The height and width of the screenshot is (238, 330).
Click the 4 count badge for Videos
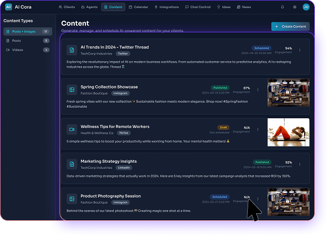46,50
